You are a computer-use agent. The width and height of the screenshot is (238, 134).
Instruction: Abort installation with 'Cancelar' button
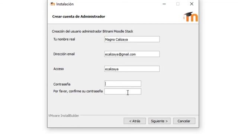[x=184, y=121]
